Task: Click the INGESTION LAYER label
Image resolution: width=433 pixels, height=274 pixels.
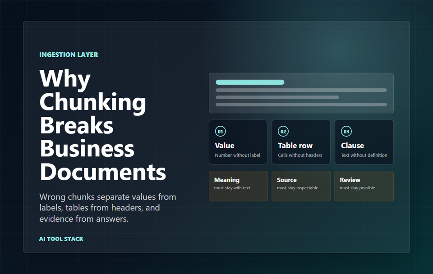Action: (69, 55)
